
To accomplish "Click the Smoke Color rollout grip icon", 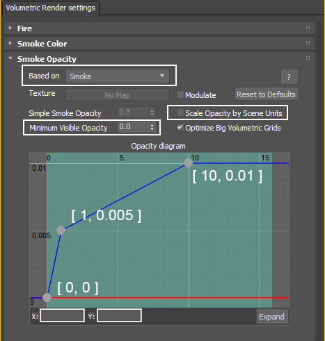I will 308,42.
